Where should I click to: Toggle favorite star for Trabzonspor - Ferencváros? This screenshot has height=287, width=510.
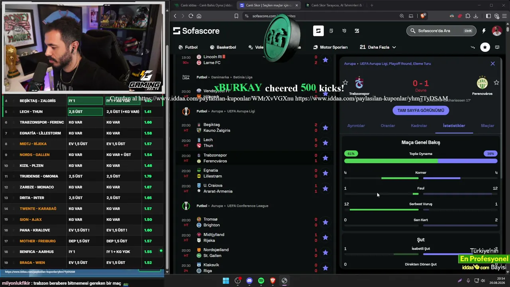(325, 158)
